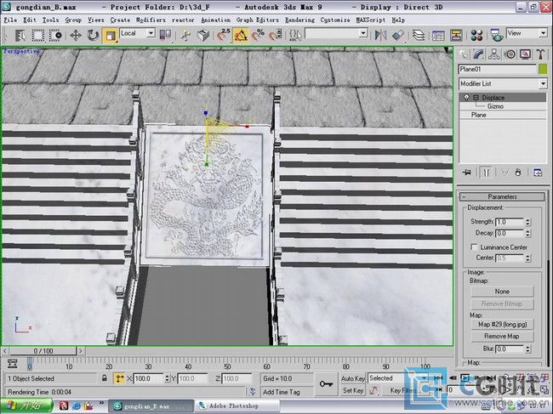Toggle Show End Result in modifier stack

pos(486,173)
